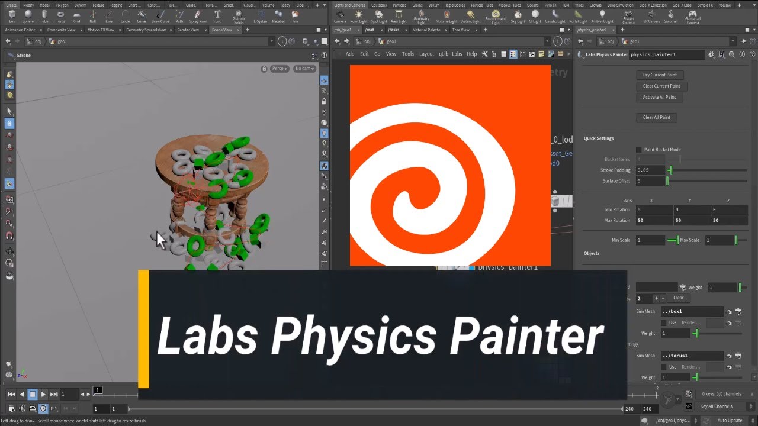Select the Null shelf tool

click(92, 16)
